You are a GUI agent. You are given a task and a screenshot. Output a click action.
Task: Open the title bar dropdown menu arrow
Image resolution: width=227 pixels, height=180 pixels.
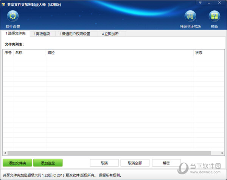click(200, 3)
